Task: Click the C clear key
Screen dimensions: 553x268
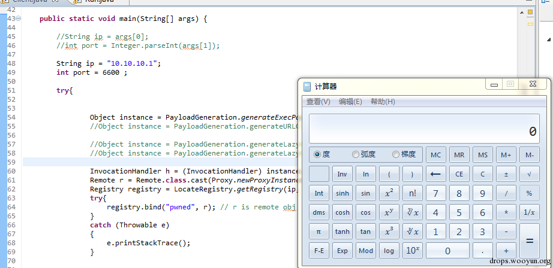Action: 483,173
